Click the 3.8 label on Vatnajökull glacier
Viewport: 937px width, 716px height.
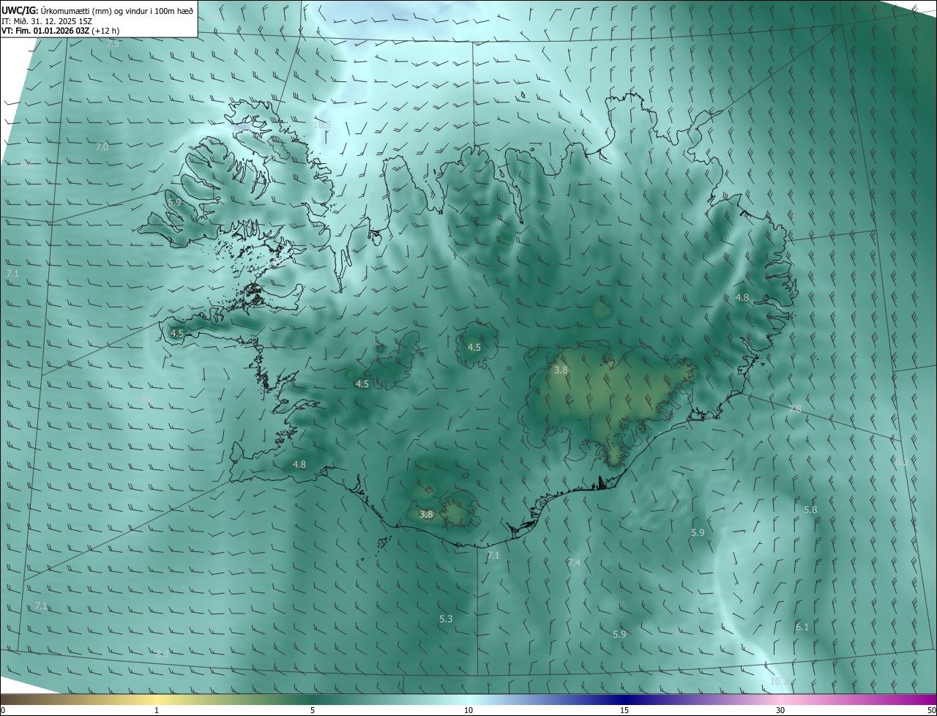tap(561, 370)
